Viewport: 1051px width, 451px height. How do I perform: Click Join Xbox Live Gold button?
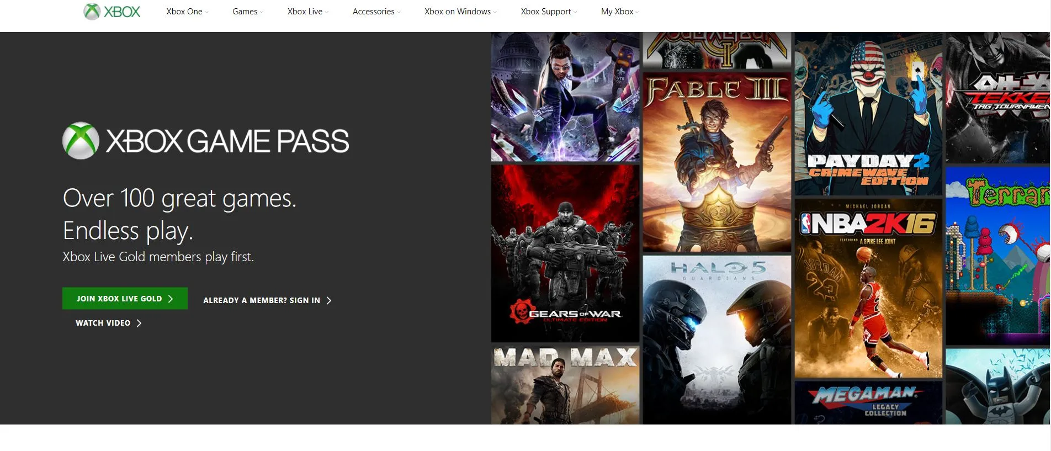coord(125,299)
